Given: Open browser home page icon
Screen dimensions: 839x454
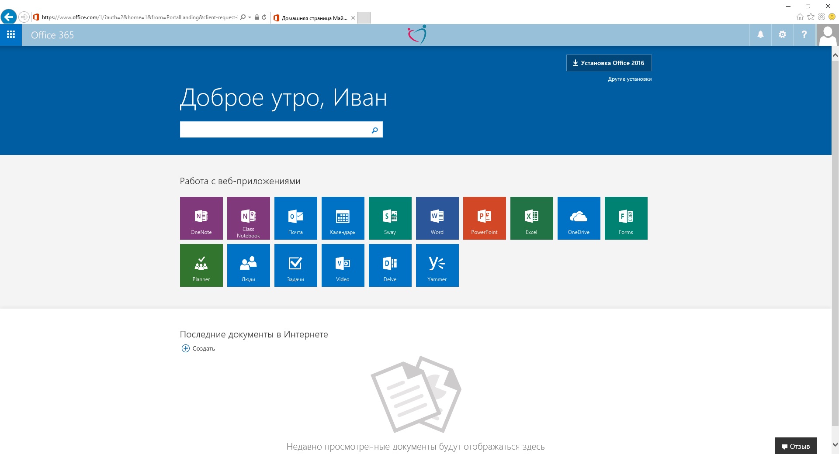Looking at the screenshot, I should (x=800, y=17).
